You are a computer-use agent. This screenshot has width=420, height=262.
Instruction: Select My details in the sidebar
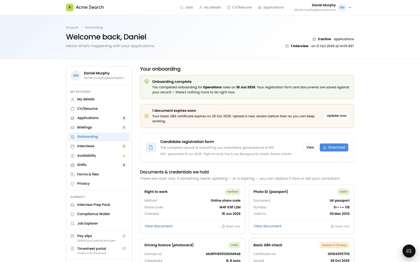click(x=99, y=99)
